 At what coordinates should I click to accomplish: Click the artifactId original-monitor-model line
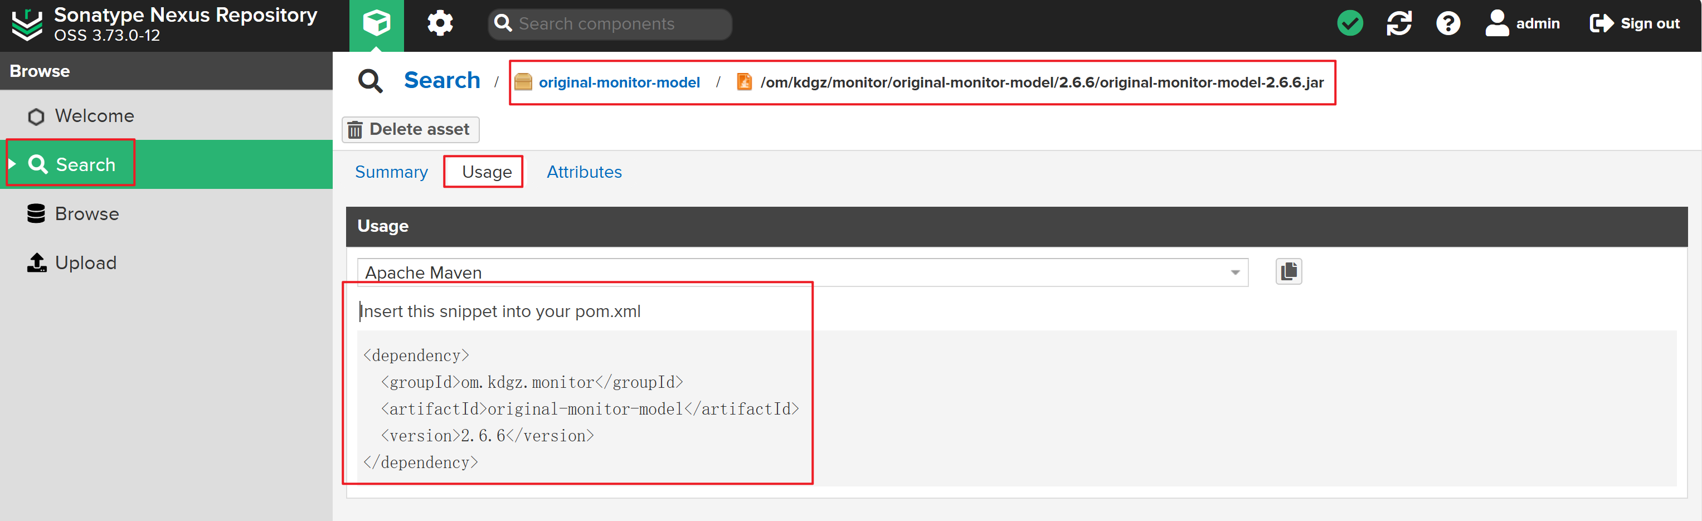[590, 410]
